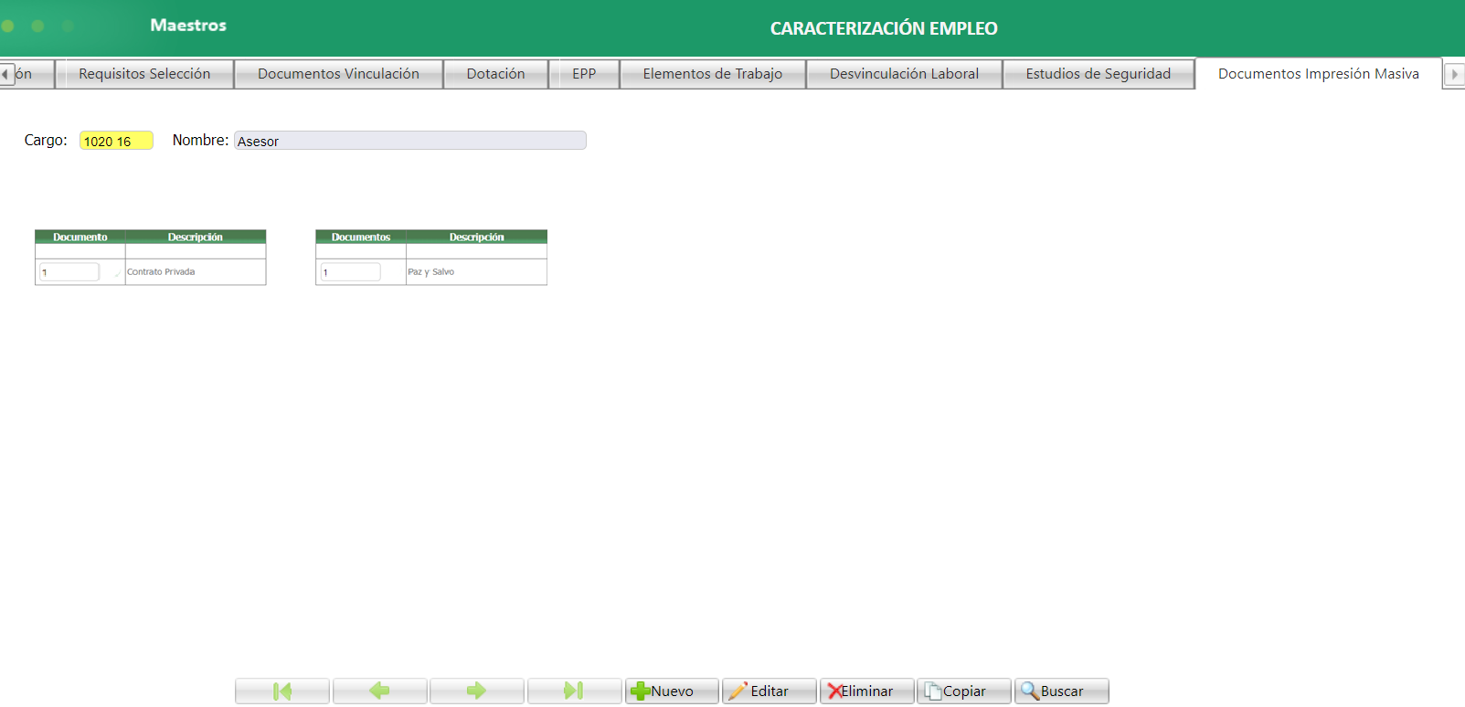Click Descripción header in right table

(476, 237)
